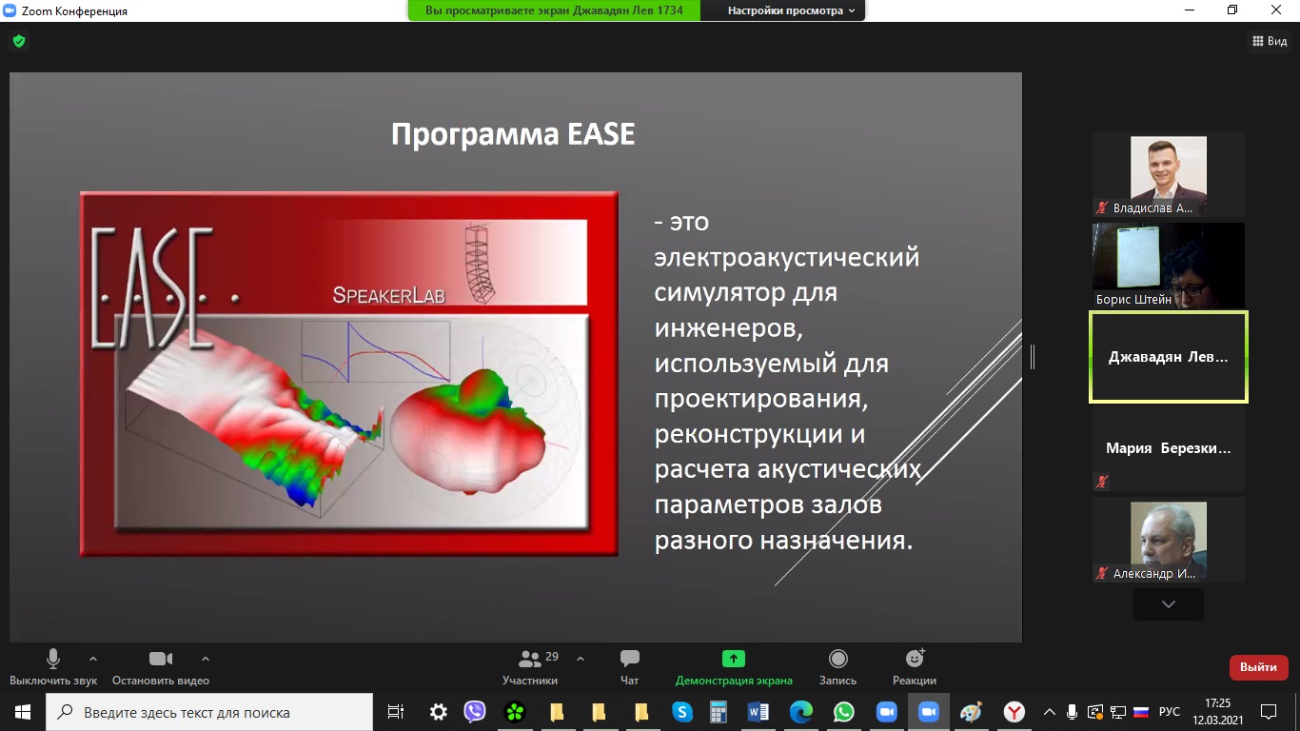Open Task View on the taskbar
Screen dimensions: 1300x731
396,712
